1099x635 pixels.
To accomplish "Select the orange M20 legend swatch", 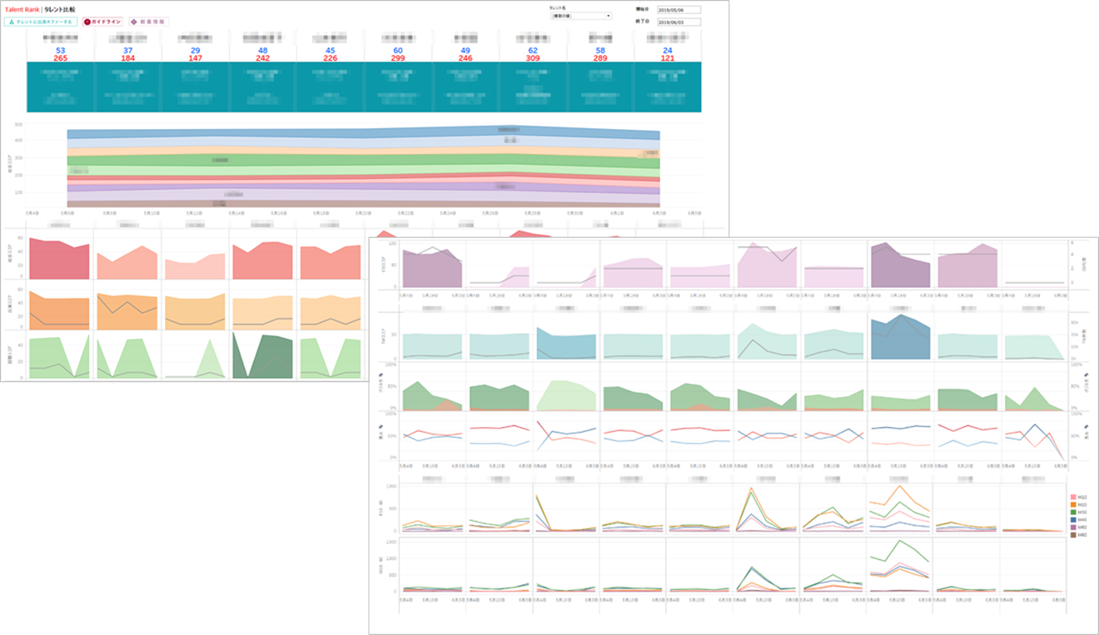I will click(1072, 504).
